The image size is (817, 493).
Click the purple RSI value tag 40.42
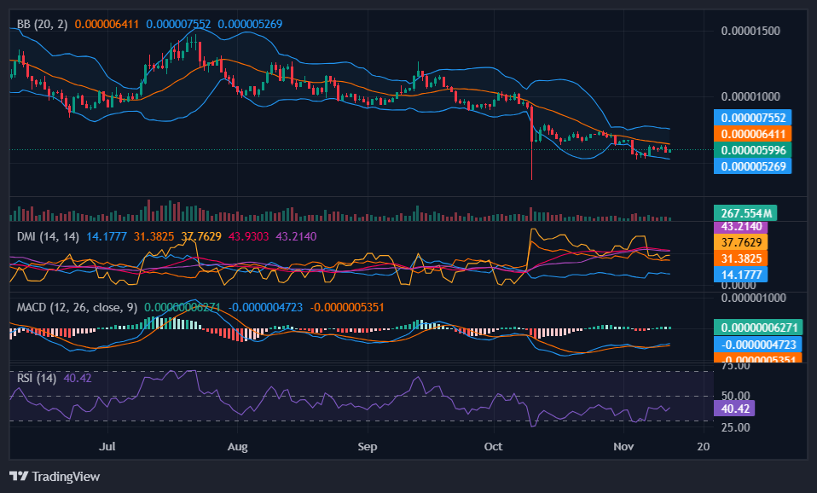point(737,409)
